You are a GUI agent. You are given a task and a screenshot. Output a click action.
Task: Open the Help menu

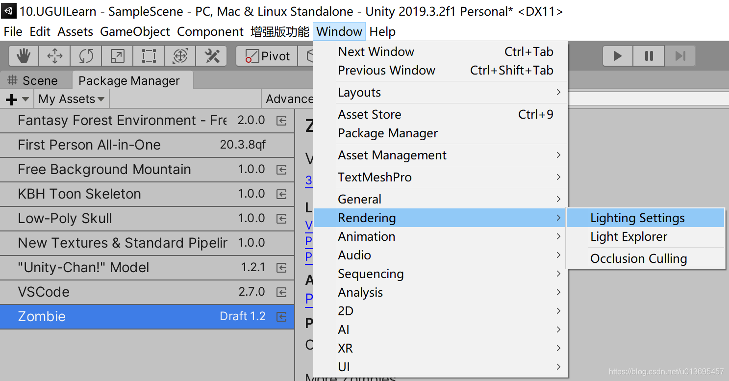(382, 31)
